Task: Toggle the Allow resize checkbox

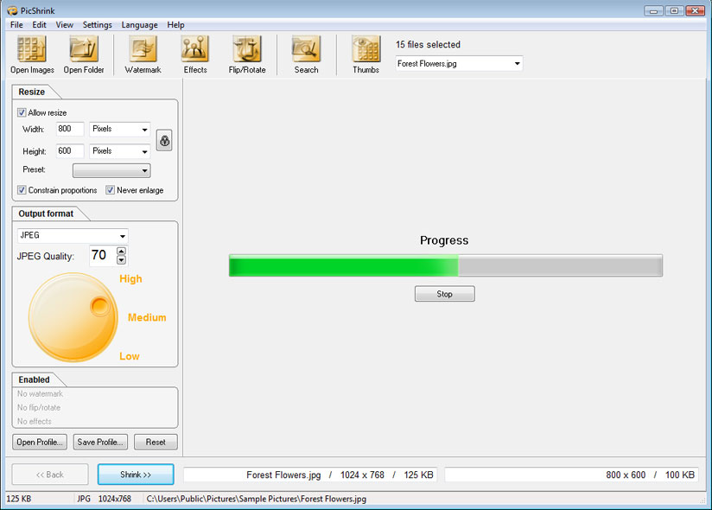Action: pyautogui.click(x=22, y=112)
